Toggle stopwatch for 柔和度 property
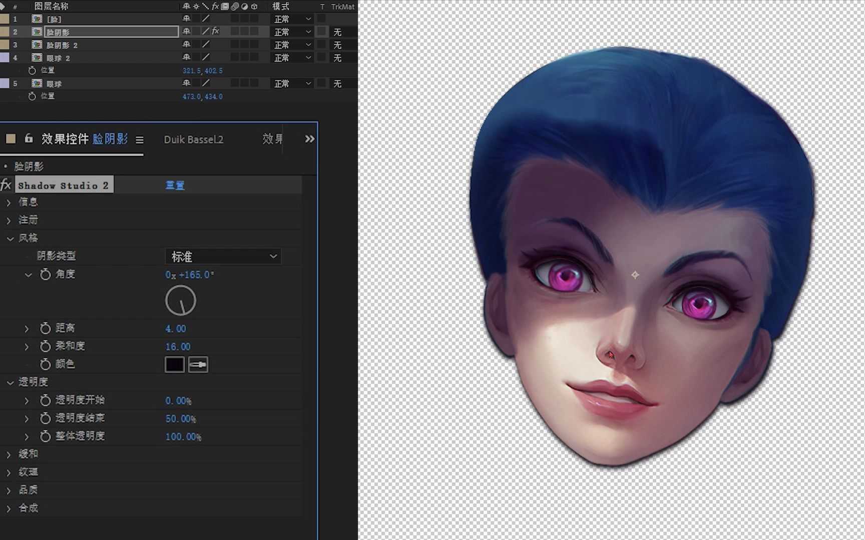The width and height of the screenshot is (865, 540). tap(46, 346)
